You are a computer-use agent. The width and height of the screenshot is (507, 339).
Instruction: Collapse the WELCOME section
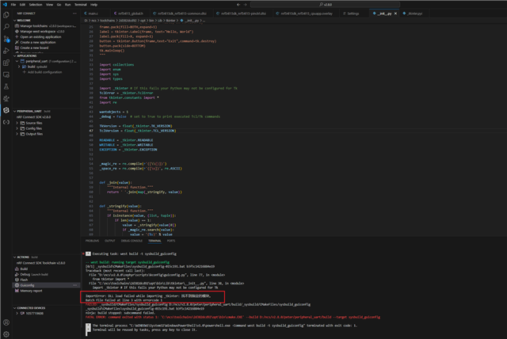[x=14, y=21]
